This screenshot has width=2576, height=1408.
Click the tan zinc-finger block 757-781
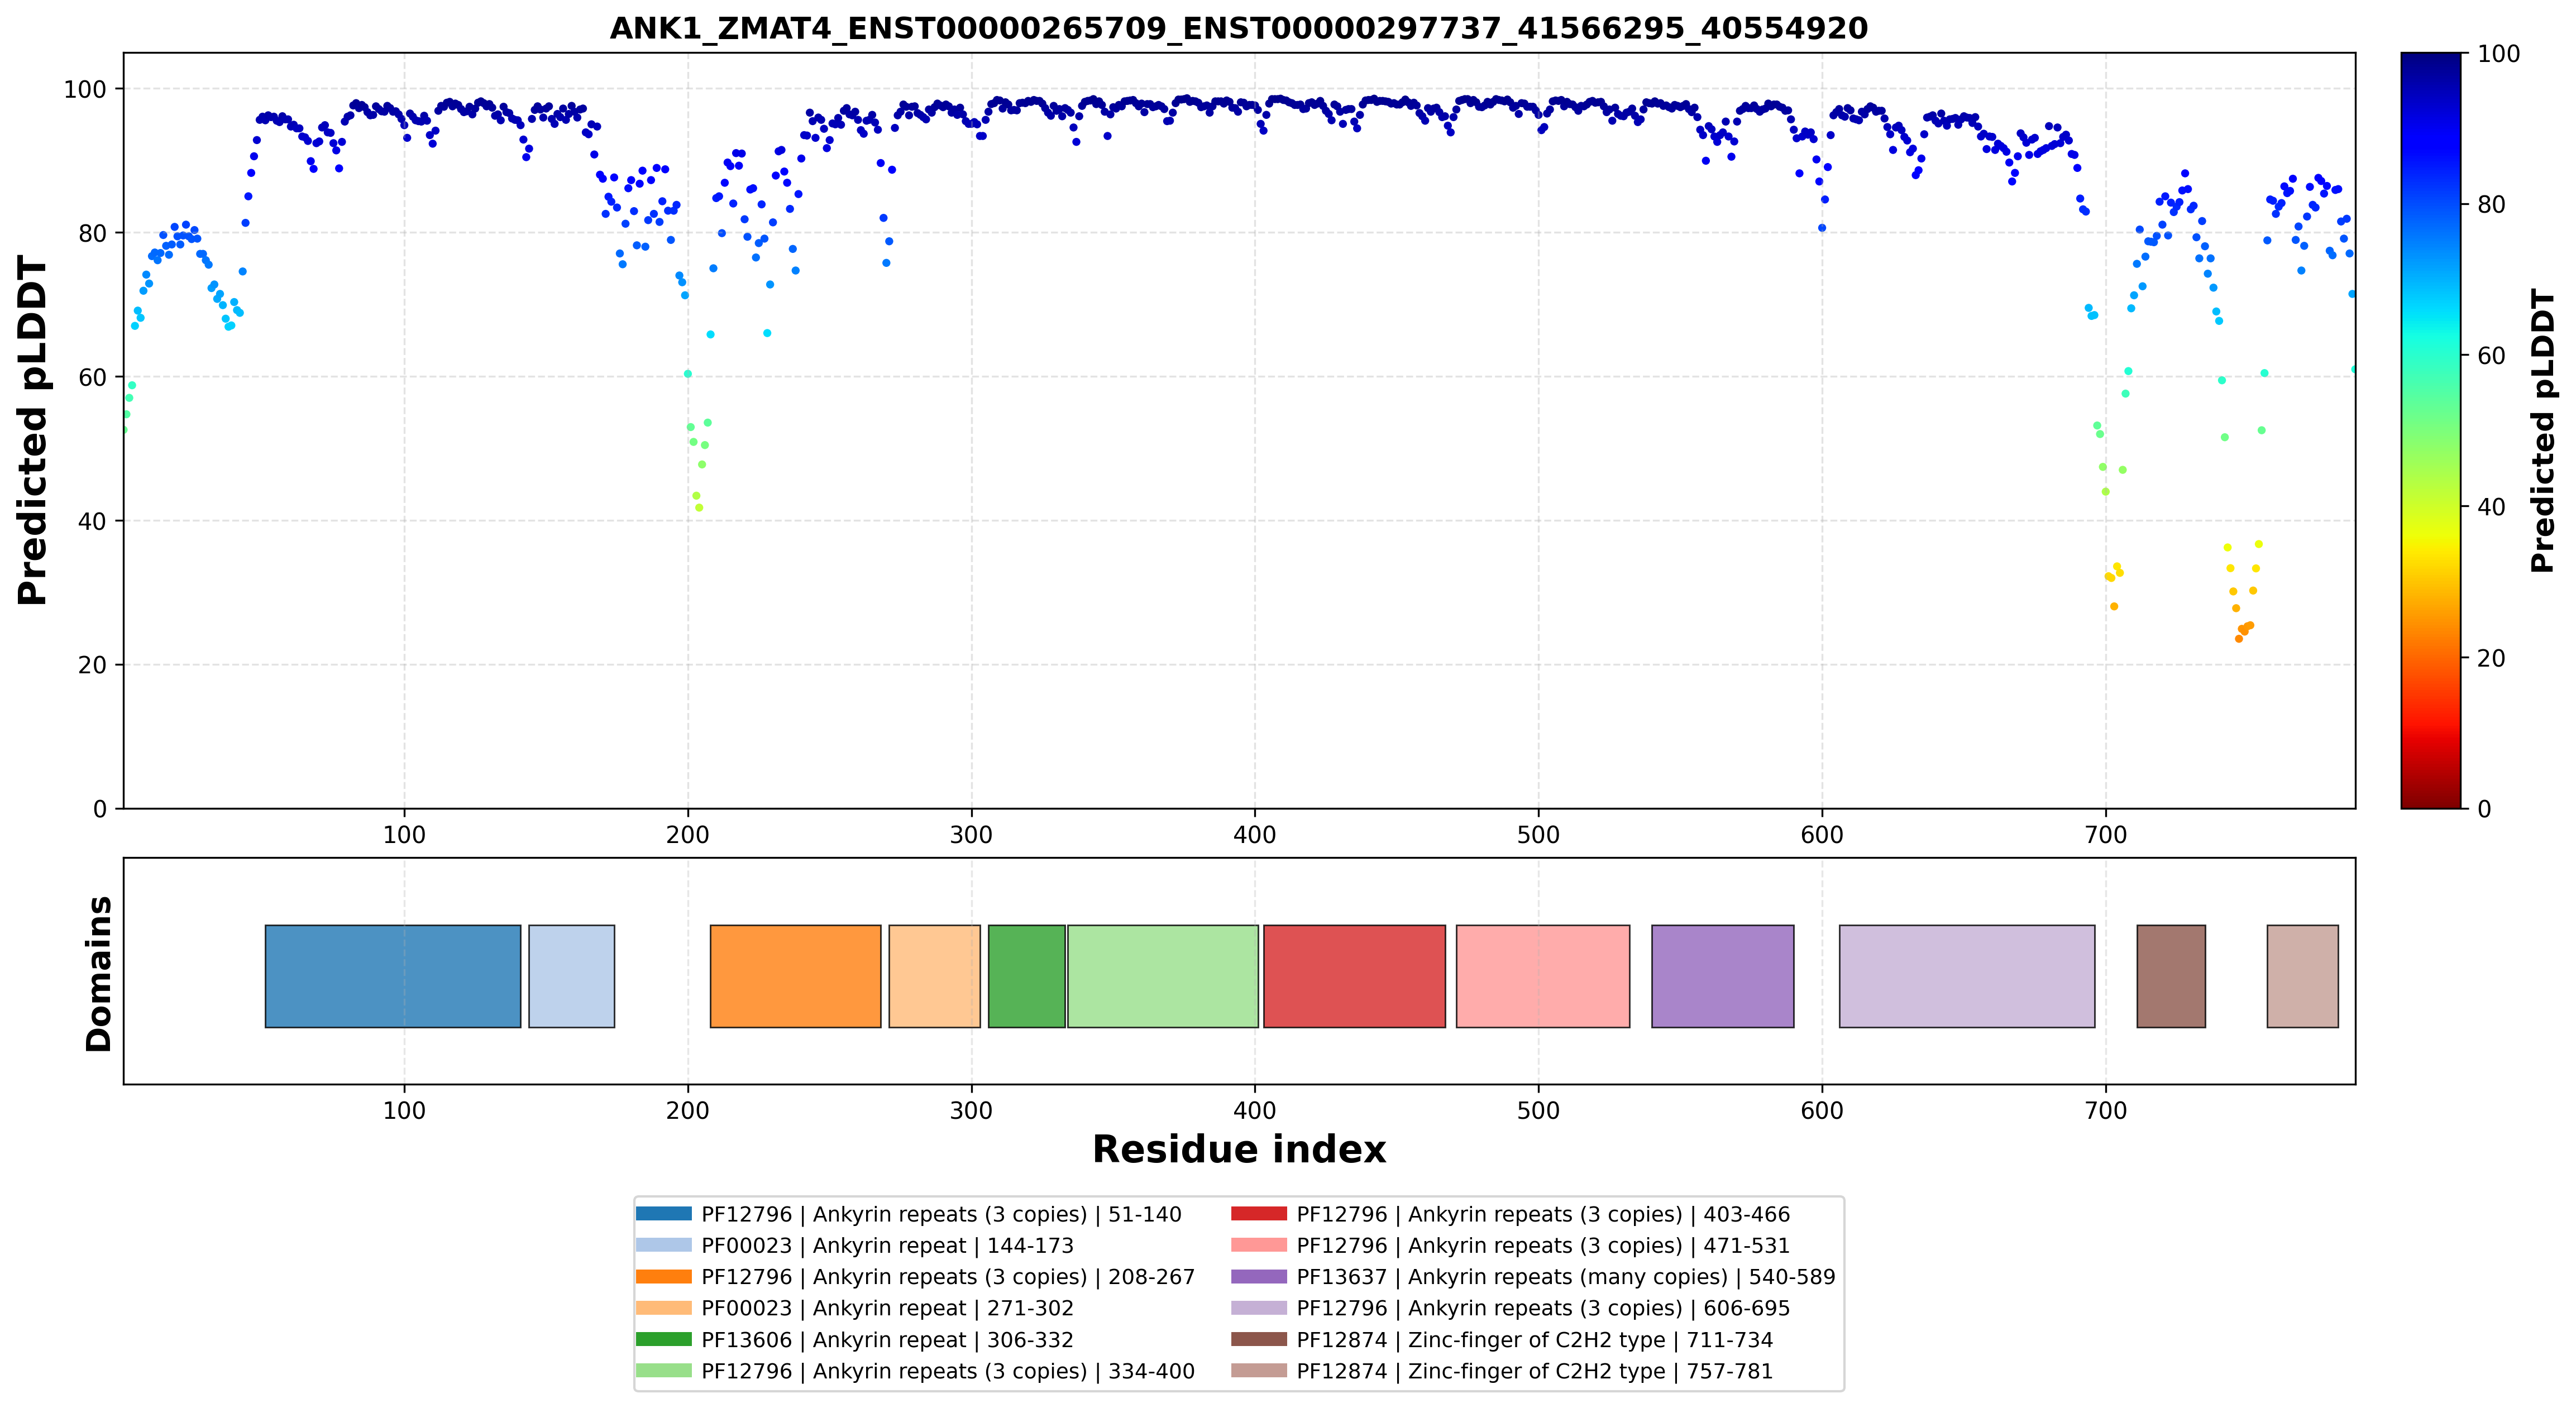click(x=2303, y=976)
